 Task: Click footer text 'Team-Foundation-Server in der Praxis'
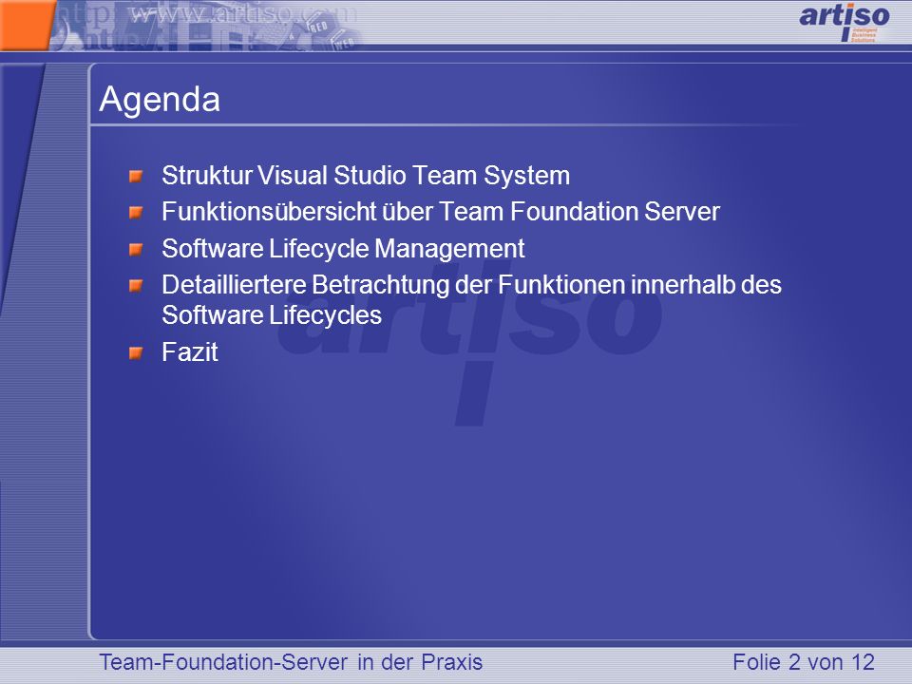coord(291,662)
